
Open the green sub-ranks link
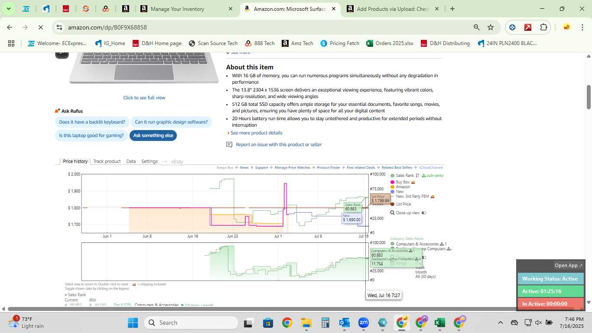tap(433, 176)
